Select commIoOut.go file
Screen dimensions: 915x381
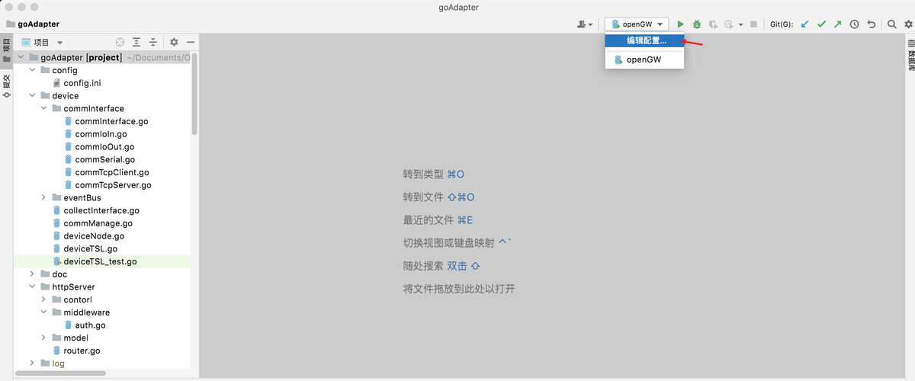(99, 146)
